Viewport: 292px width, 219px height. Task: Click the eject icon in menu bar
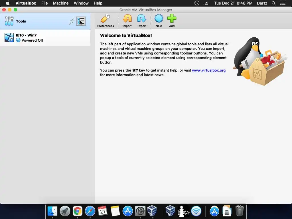pos(206,3)
